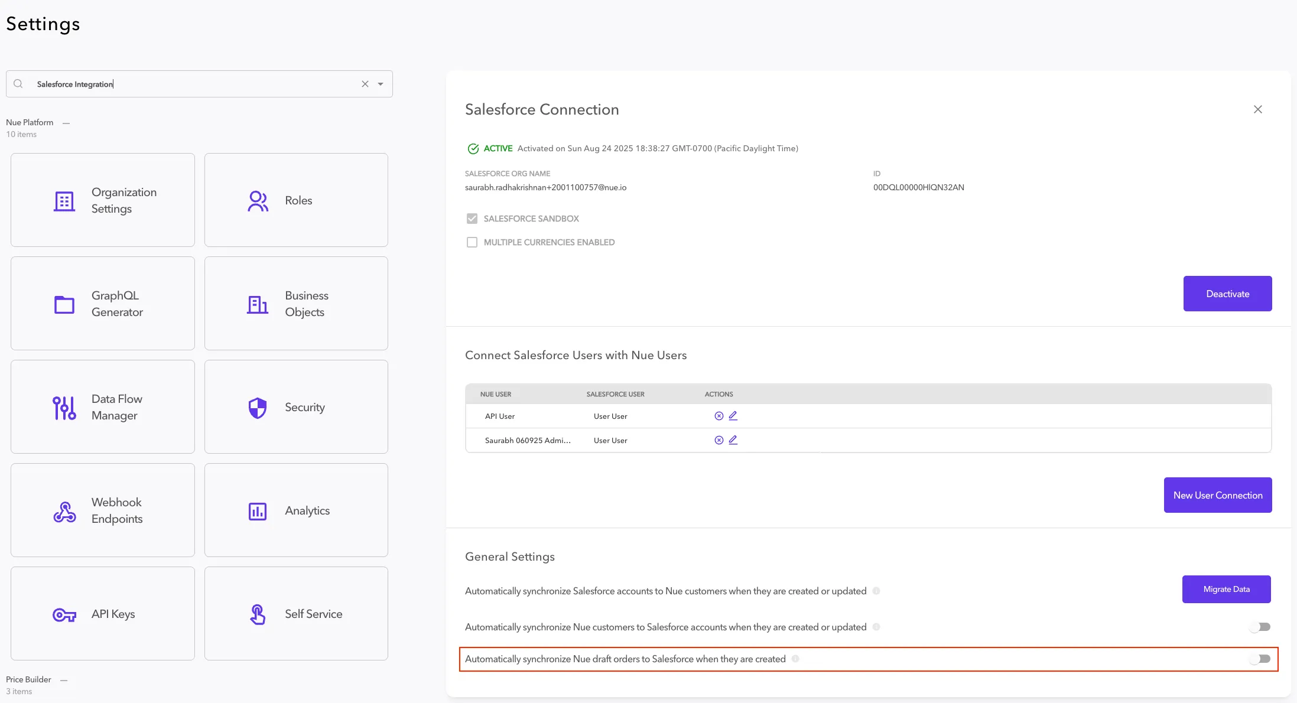Click the NUE USER column header
This screenshot has width=1297, height=703.
(x=496, y=394)
